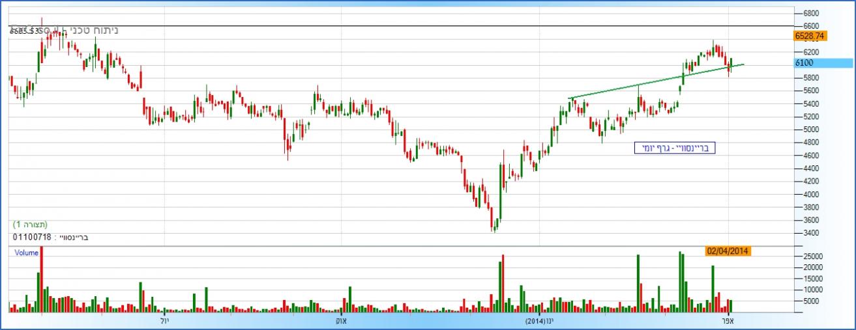Click the Hebrew July marker on time axis
856x330 pixels.
(164, 322)
